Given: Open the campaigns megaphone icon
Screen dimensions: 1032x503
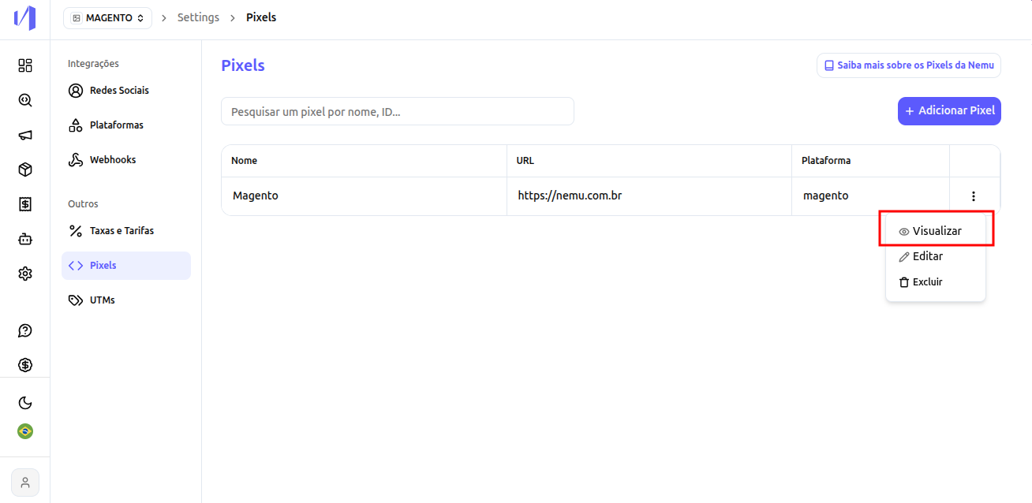Looking at the screenshot, I should pyautogui.click(x=25, y=135).
